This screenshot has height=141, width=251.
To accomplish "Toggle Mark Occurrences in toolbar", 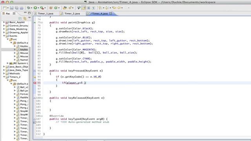I will tap(84, 8).
